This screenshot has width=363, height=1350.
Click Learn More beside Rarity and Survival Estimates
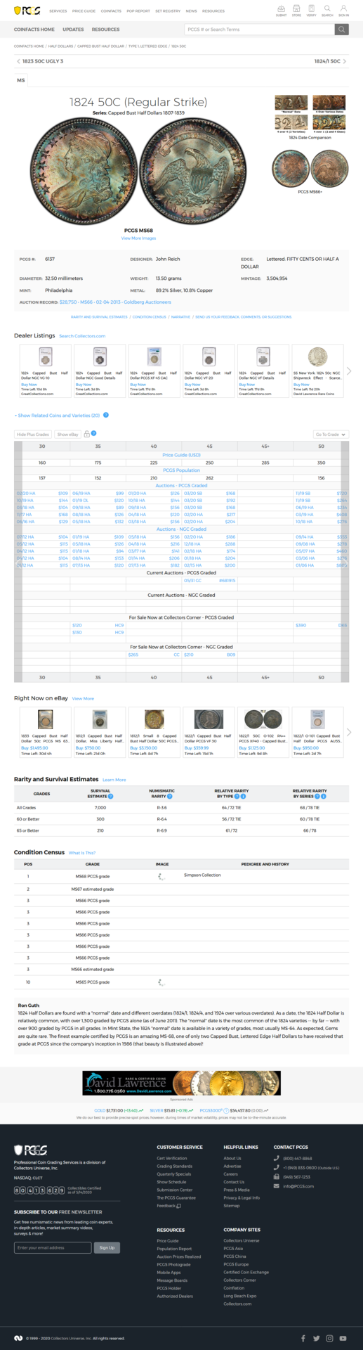(114, 780)
